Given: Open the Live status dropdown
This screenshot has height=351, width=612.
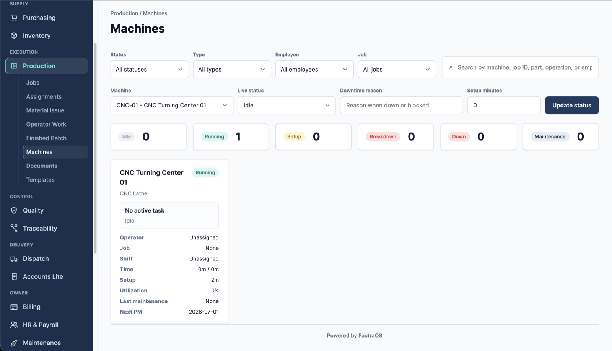Looking at the screenshot, I should [286, 105].
